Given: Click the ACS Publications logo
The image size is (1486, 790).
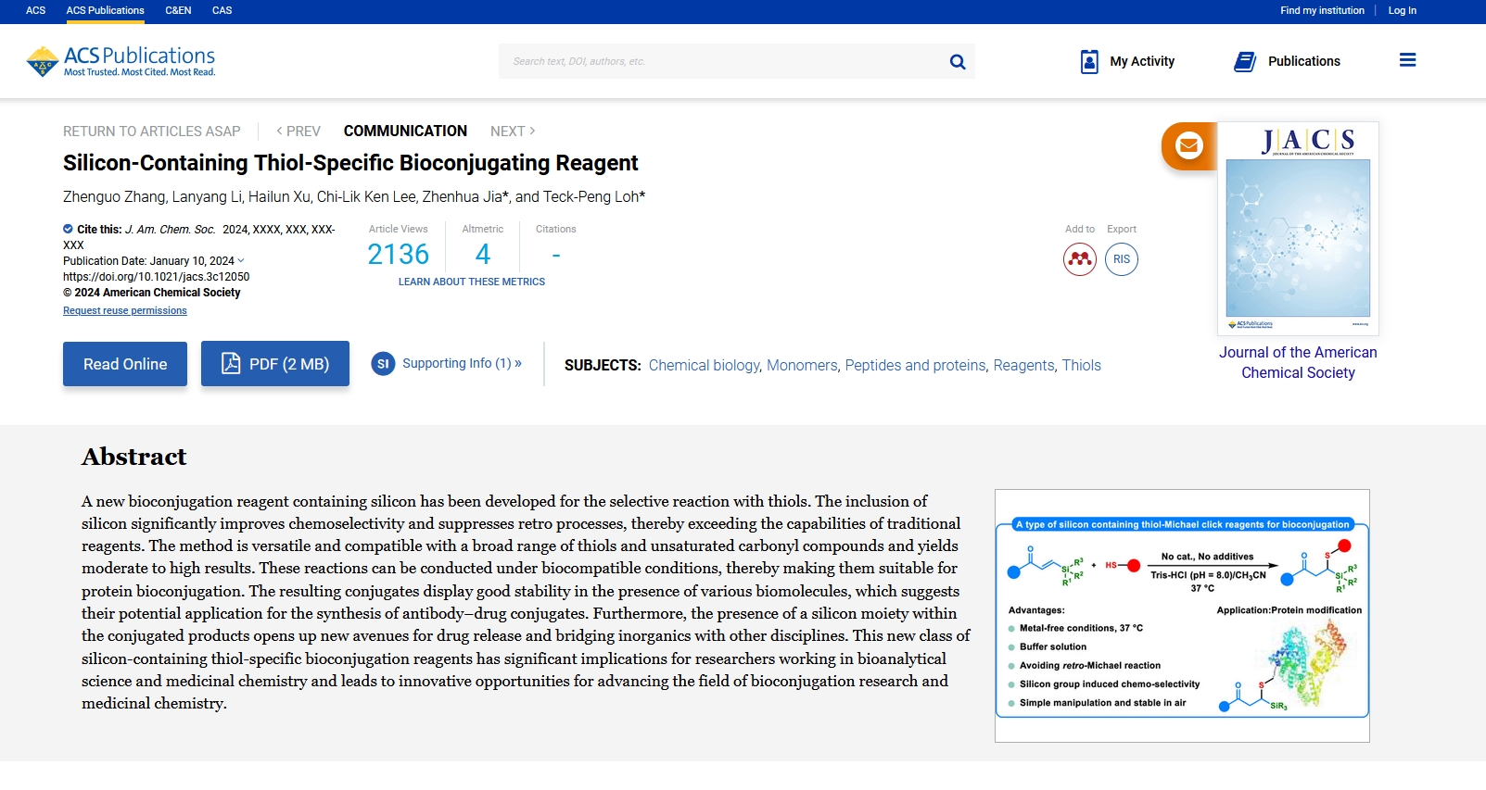Looking at the screenshot, I should click(121, 61).
